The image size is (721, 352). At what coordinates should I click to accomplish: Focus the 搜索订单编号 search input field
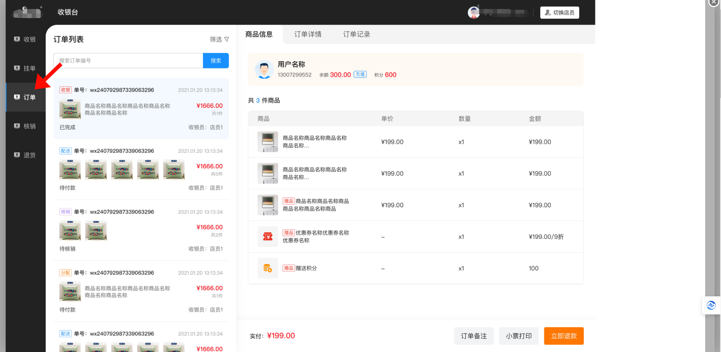128,61
